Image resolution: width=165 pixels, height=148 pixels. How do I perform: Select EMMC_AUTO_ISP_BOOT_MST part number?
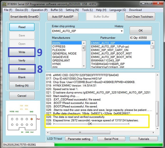(120, 54)
